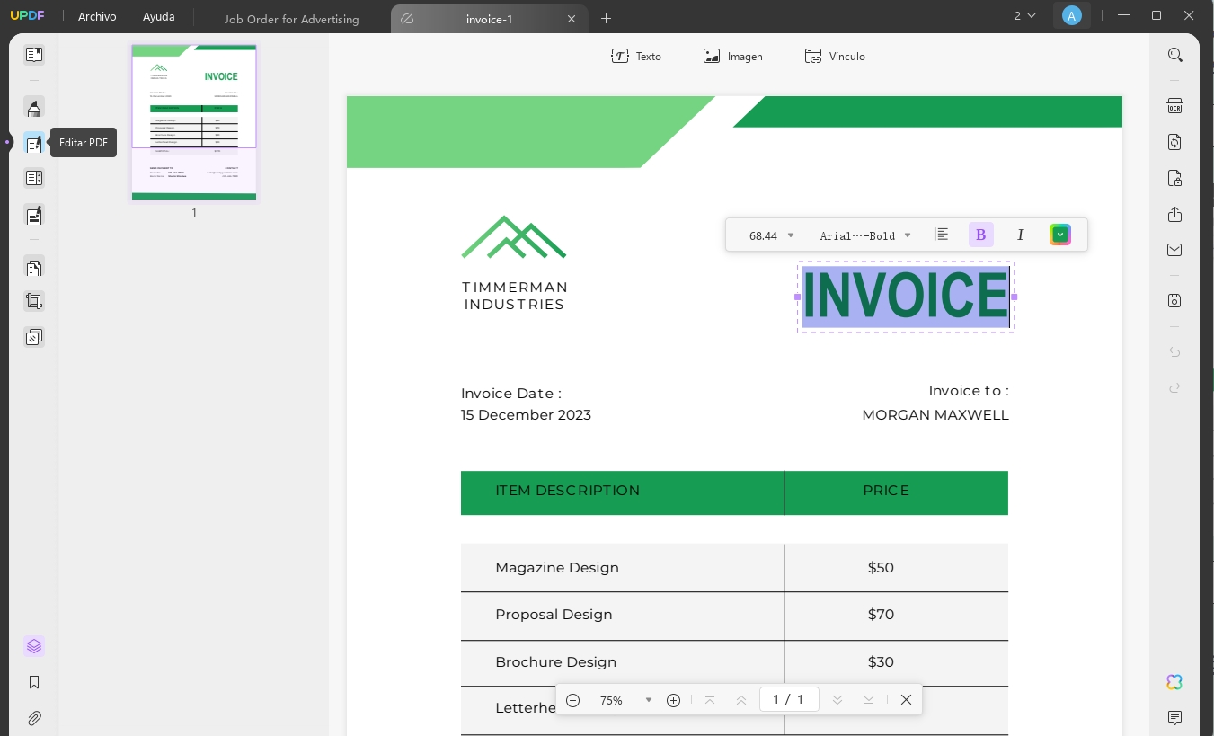Open the text color swatch picker
1214x736 pixels.
pos(1060,235)
